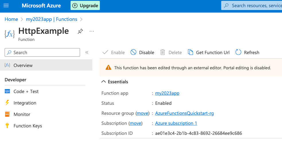Viewport: 282px width, 142px height.
Task: Disable the HttpExample function
Action: pos(143,52)
